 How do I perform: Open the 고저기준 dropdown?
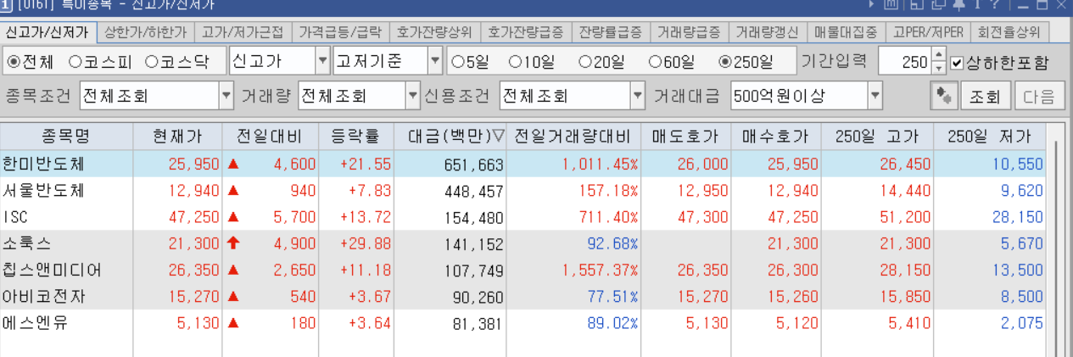435,61
